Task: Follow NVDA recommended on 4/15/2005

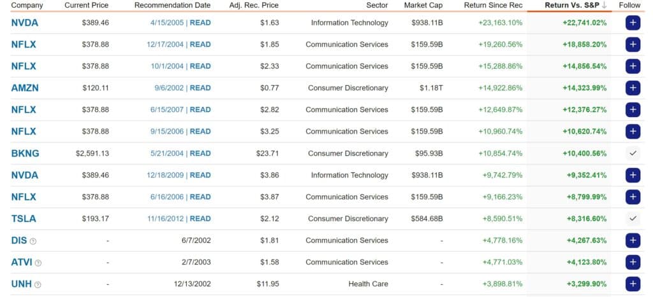Action: (x=632, y=23)
